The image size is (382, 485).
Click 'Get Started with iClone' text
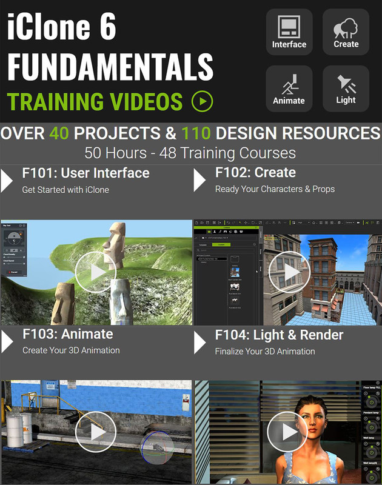(x=65, y=190)
